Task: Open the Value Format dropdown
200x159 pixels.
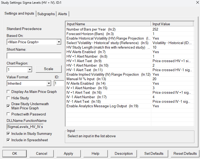Action: [49, 83]
